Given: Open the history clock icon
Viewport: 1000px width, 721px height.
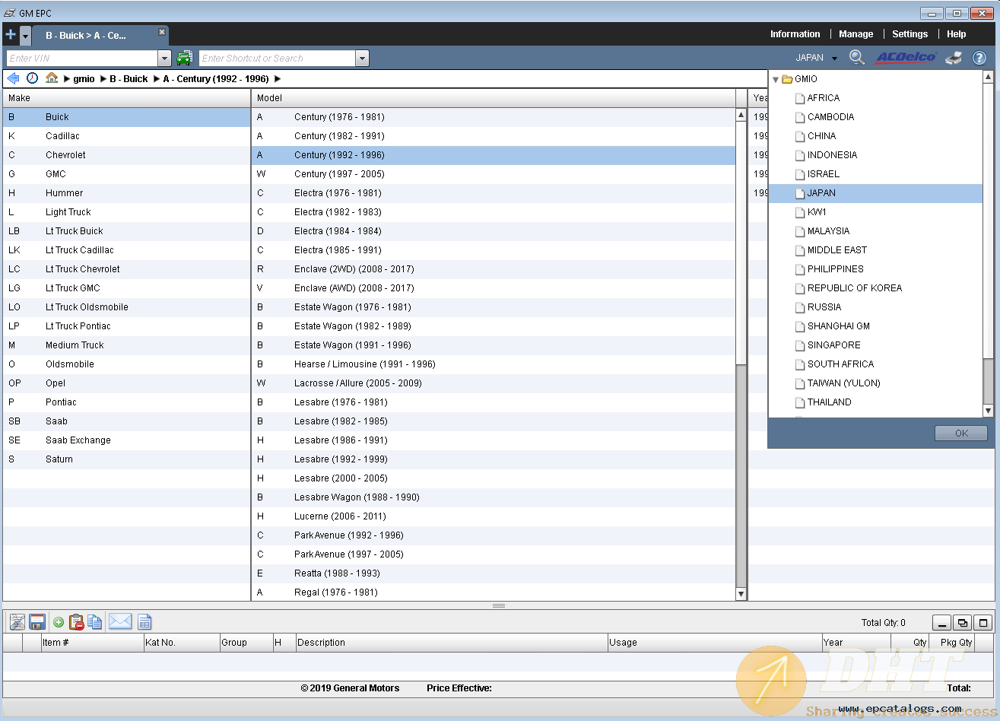Looking at the screenshot, I should [x=32, y=78].
